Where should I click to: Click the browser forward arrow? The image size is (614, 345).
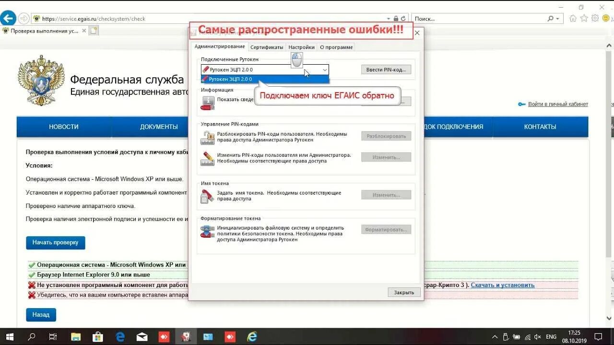24,19
